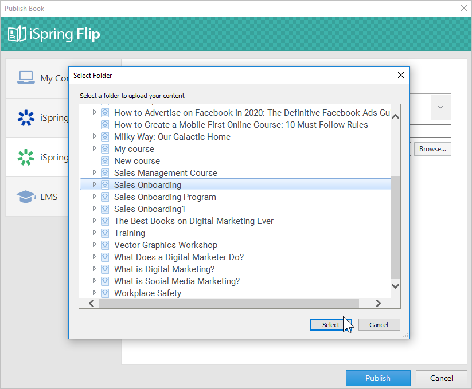
Task: Click course icon beside Sales Onboarding Program
Action: pos(105,197)
